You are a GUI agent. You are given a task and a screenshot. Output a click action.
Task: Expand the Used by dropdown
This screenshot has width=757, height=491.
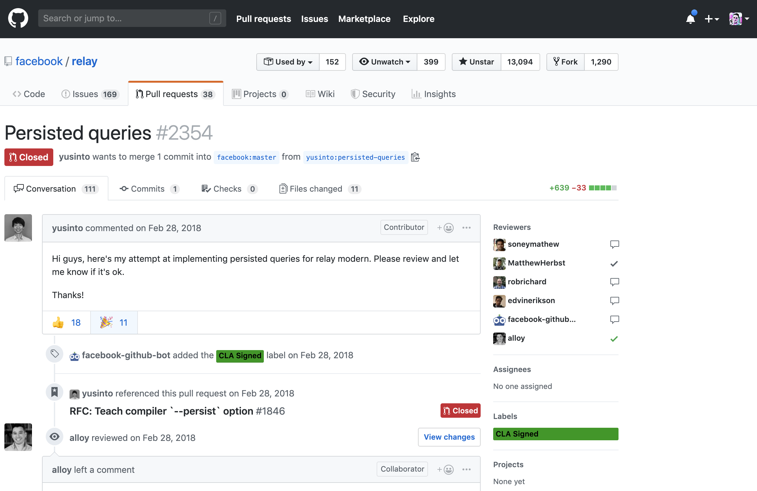click(x=288, y=62)
